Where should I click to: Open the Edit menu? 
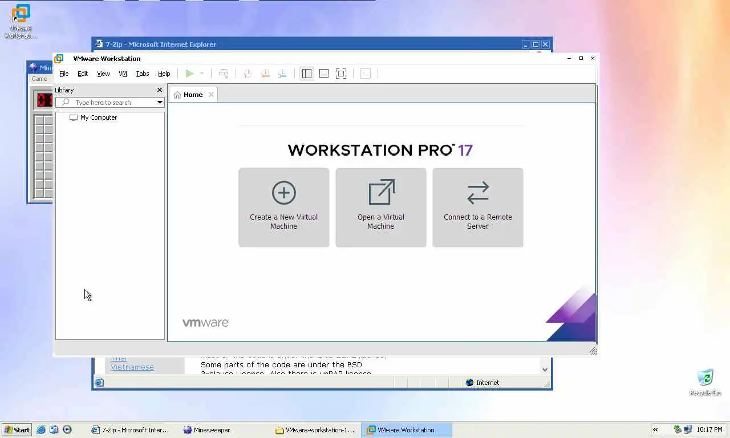[83, 74]
